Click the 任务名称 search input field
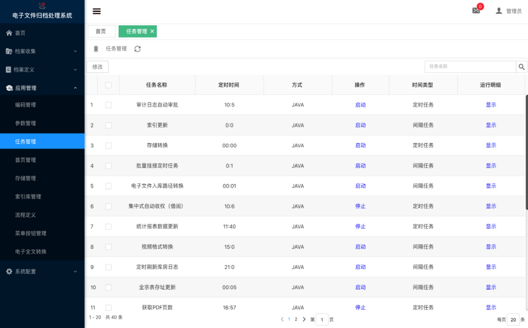 [x=469, y=66]
